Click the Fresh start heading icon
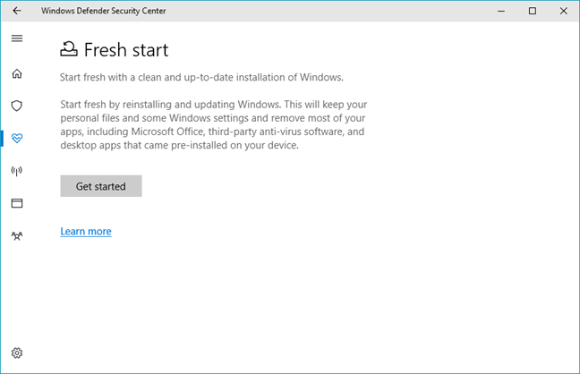The image size is (580, 374). [x=69, y=49]
